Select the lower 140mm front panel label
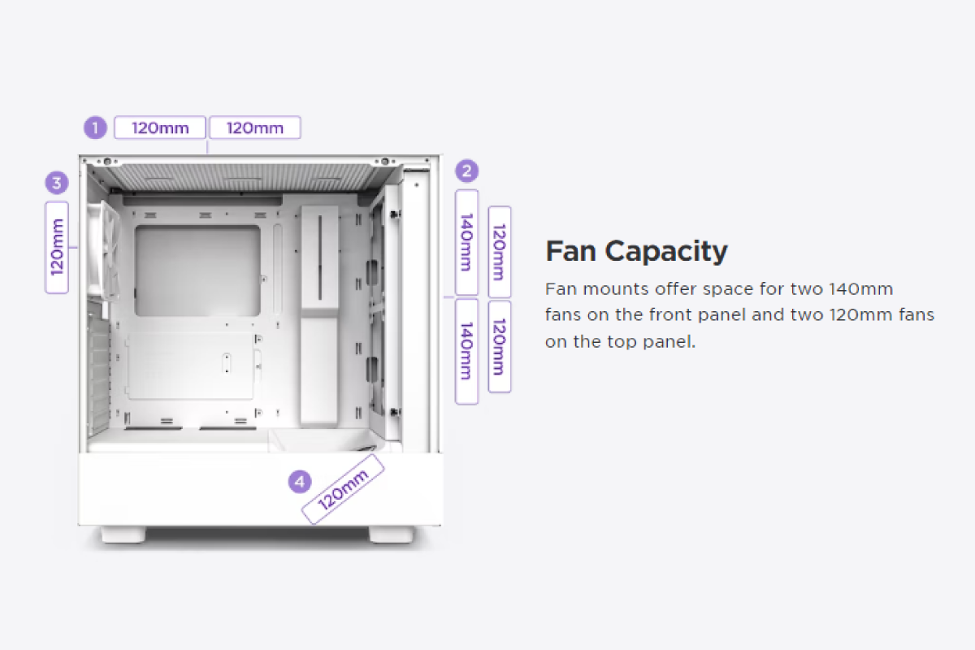The width and height of the screenshot is (975, 650). pyautogui.click(x=466, y=351)
